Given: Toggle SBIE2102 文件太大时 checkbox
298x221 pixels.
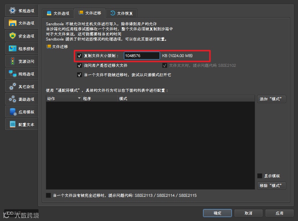Looking at the screenshot, I should click(165, 65).
